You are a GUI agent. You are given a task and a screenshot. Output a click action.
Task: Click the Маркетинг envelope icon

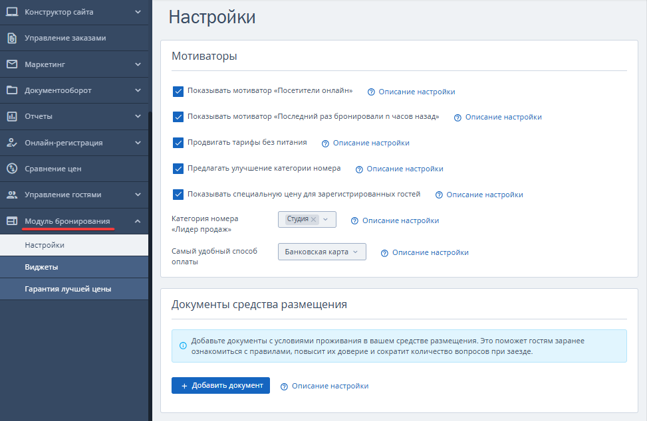12,64
